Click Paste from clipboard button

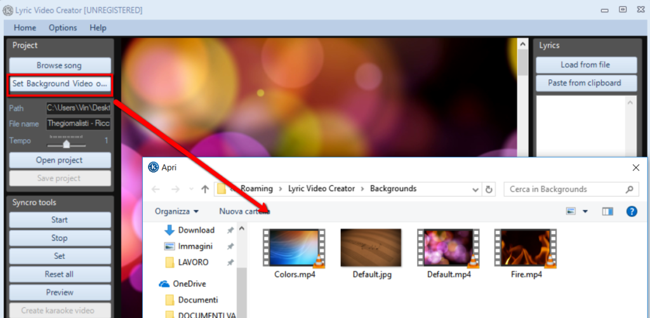[x=586, y=83]
